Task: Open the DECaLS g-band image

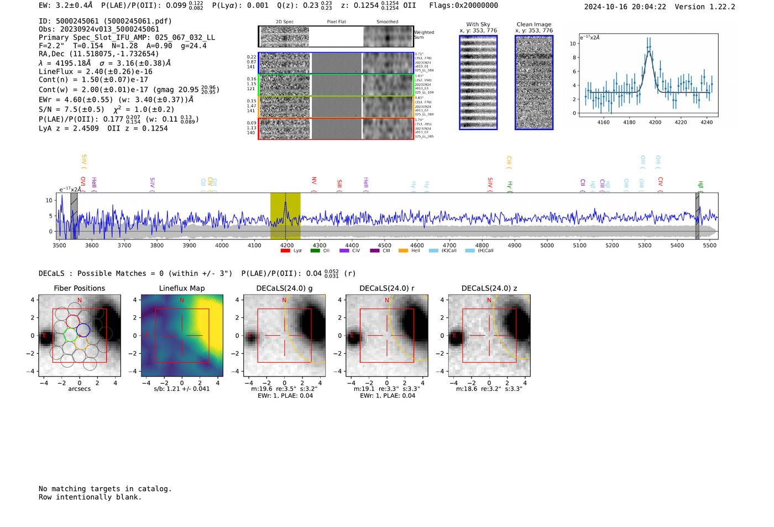Action: 285,336
